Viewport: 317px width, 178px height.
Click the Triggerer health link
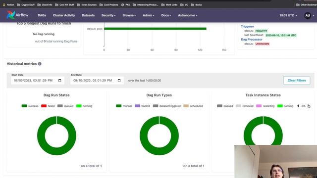coord(247,26)
